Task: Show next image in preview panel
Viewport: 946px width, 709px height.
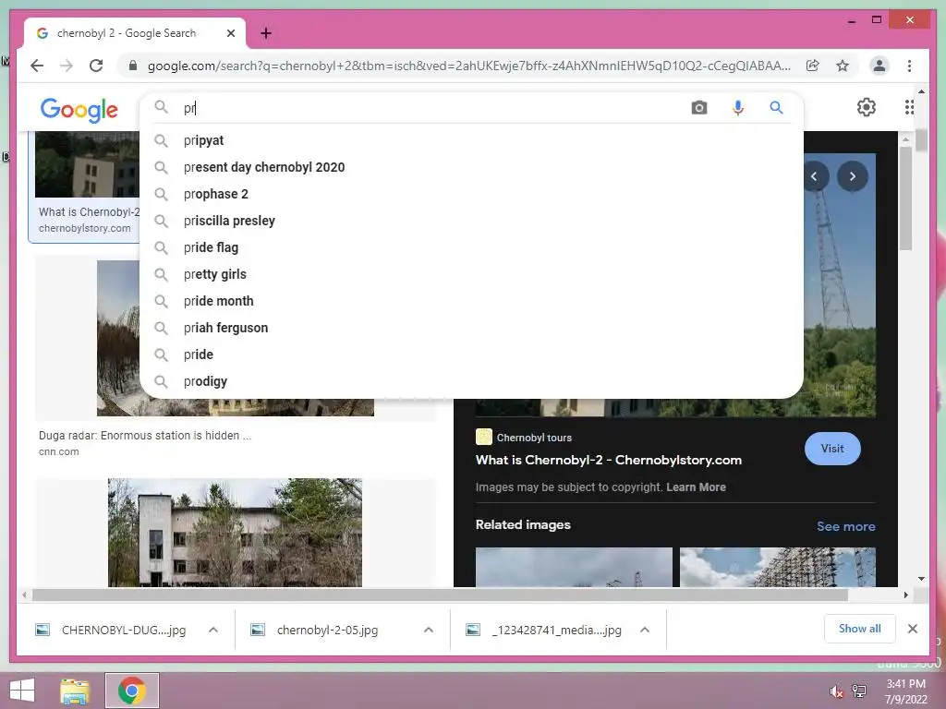Action: (853, 176)
